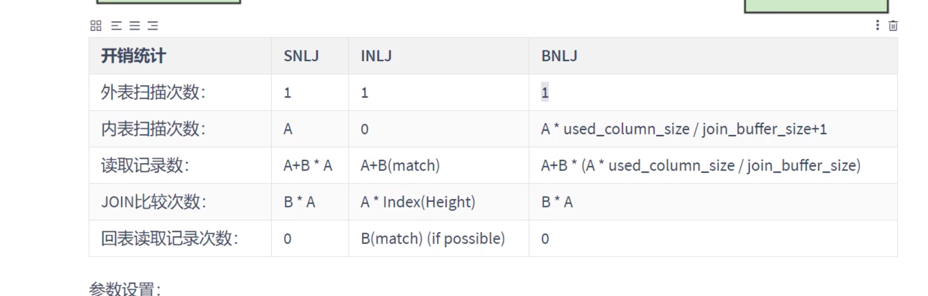This screenshot has height=296, width=928.
Task: Select the INLJ column header
Action: (x=376, y=56)
